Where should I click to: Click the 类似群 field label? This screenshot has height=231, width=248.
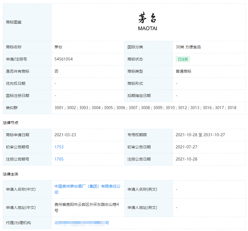coord(12,108)
